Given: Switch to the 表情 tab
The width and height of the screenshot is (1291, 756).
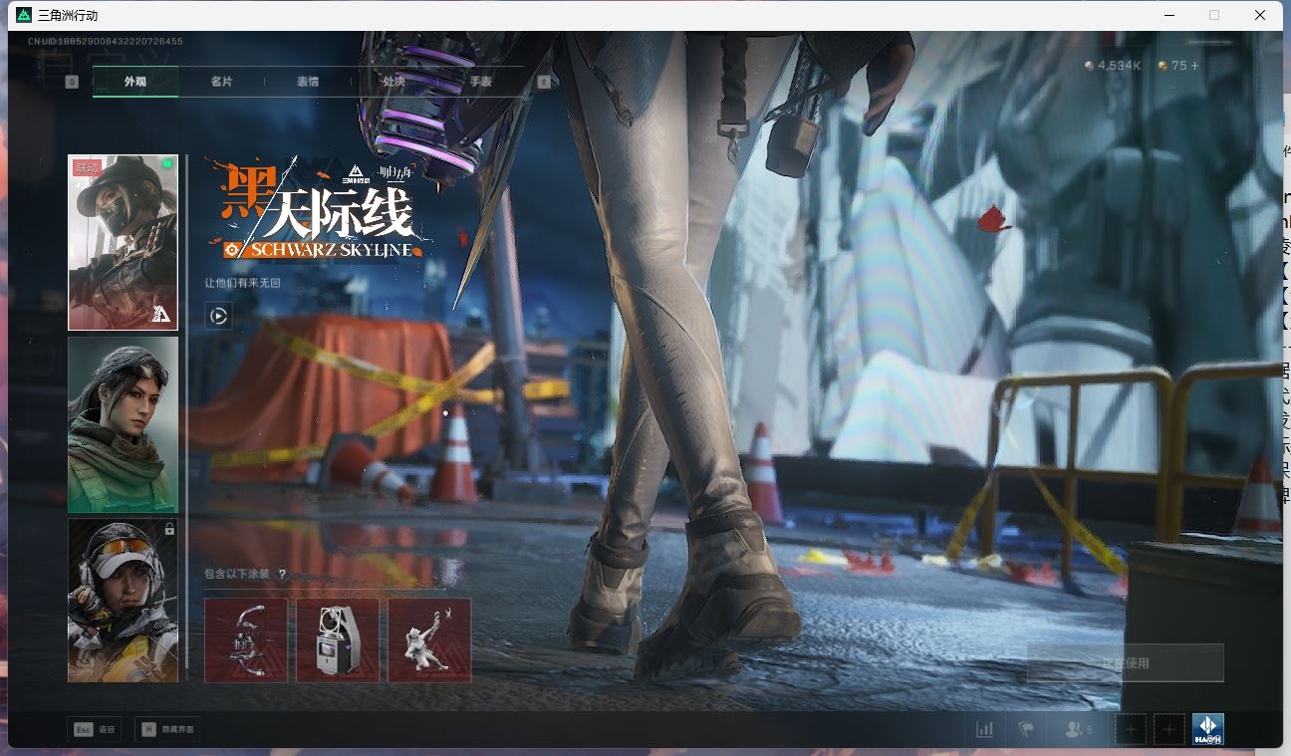Looking at the screenshot, I should click(x=308, y=82).
